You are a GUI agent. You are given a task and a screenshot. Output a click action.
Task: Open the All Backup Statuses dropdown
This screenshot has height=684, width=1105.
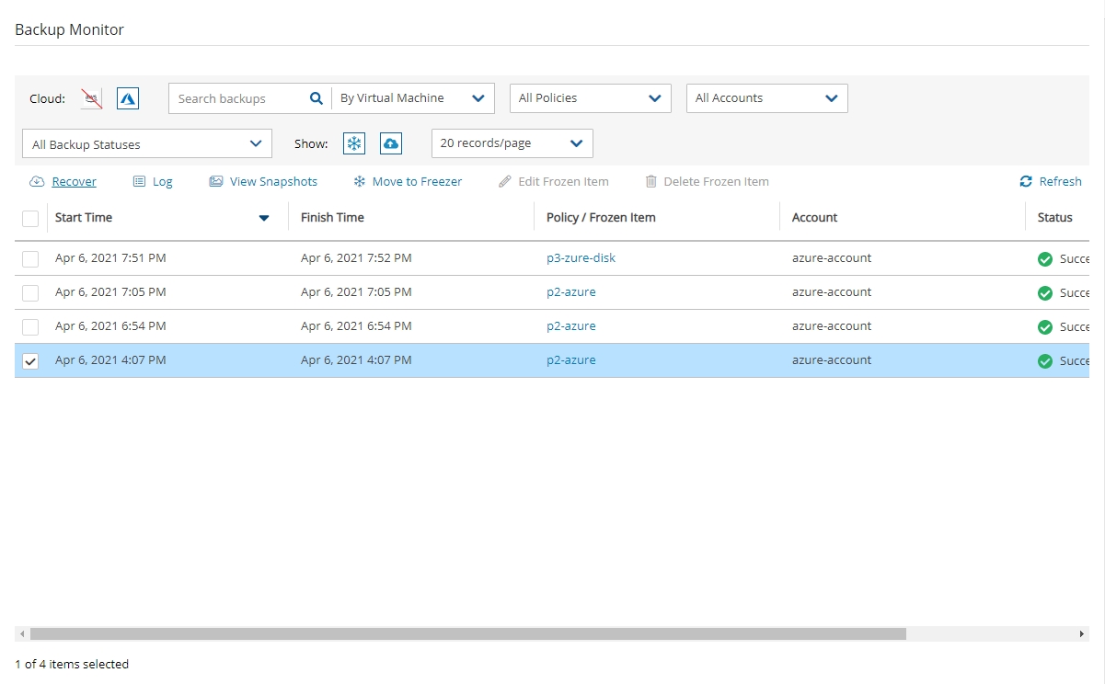pyautogui.click(x=146, y=144)
